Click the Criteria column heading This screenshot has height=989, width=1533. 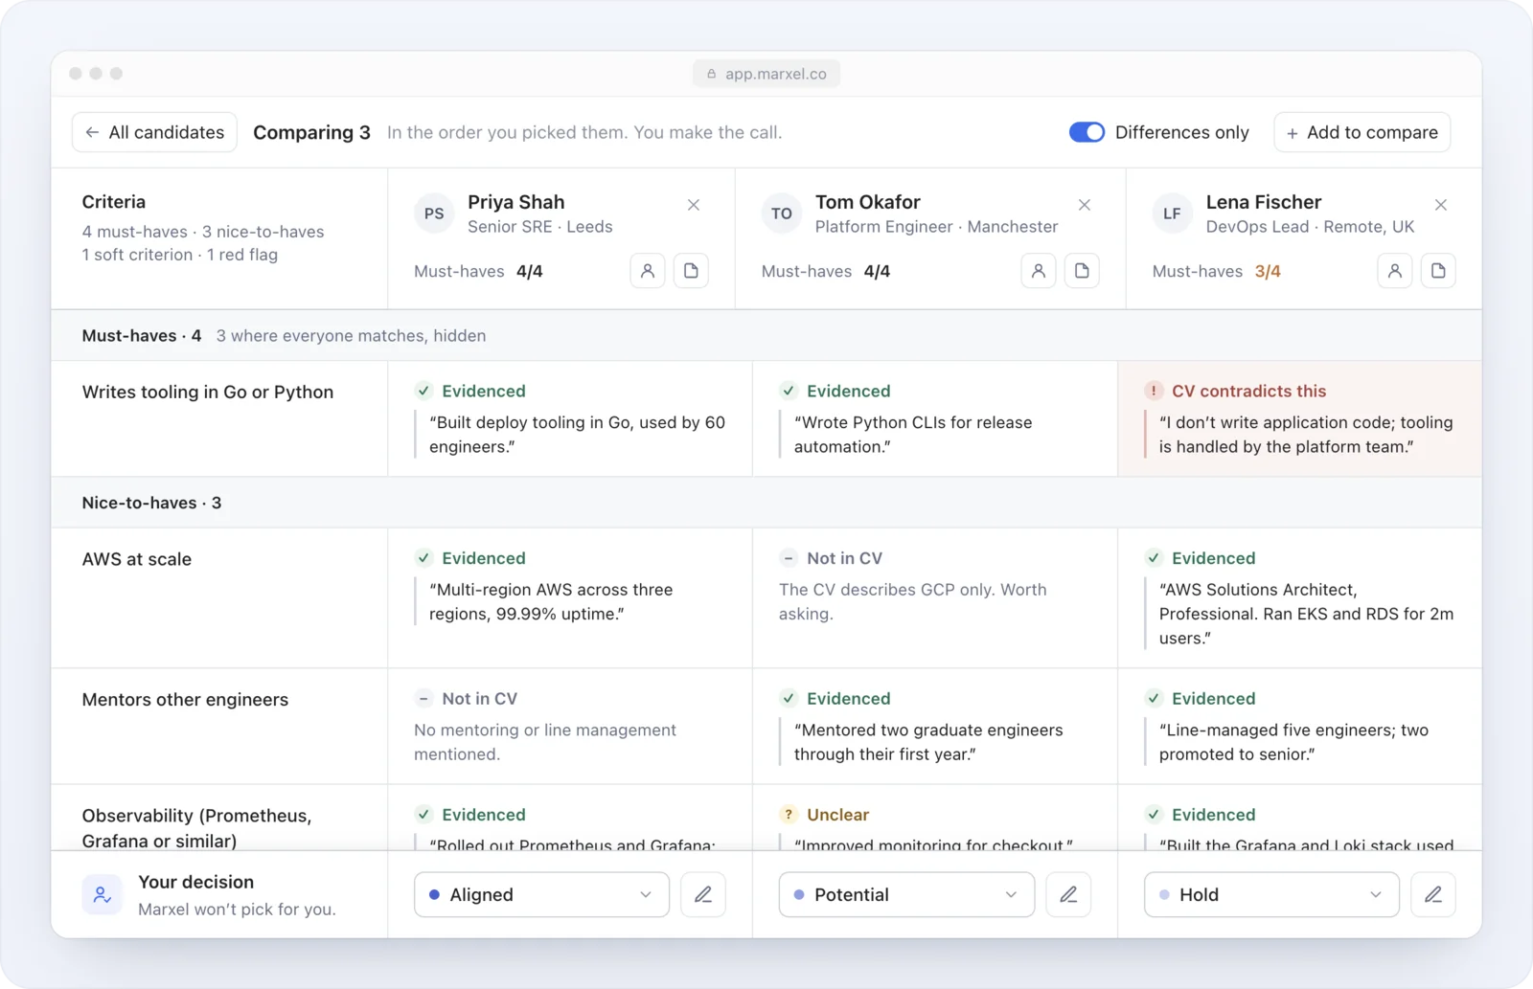[x=114, y=202]
